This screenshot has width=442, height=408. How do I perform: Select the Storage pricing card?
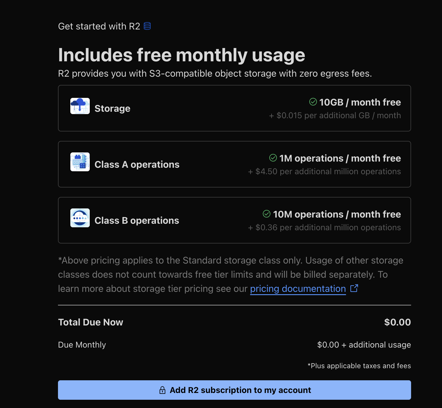[235, 108]
